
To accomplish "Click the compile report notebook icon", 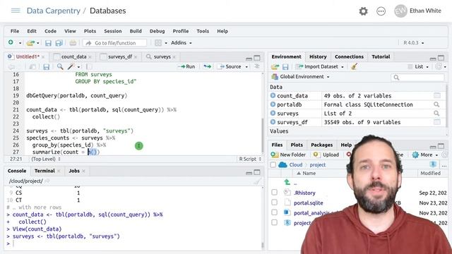I will tap(89, 67).
